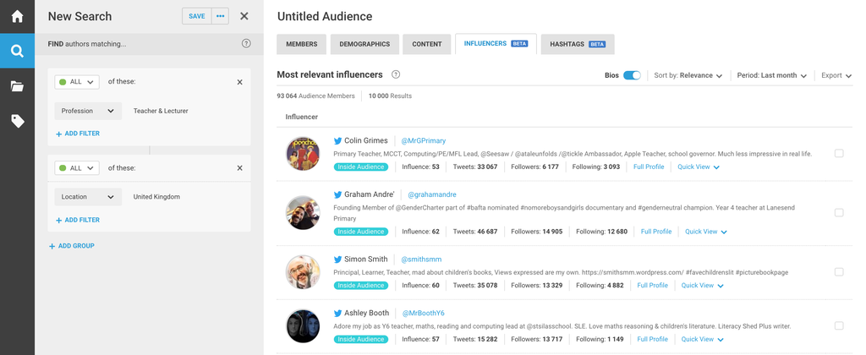The image size is (866, 355).
Task: Select Simon Smith's row checkbox
Action: (839, 272)
